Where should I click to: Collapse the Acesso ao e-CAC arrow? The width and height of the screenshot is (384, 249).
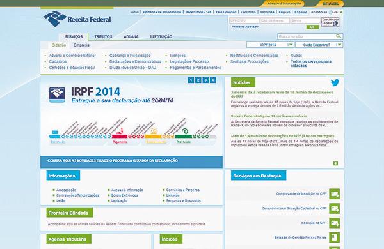point(341,12)
